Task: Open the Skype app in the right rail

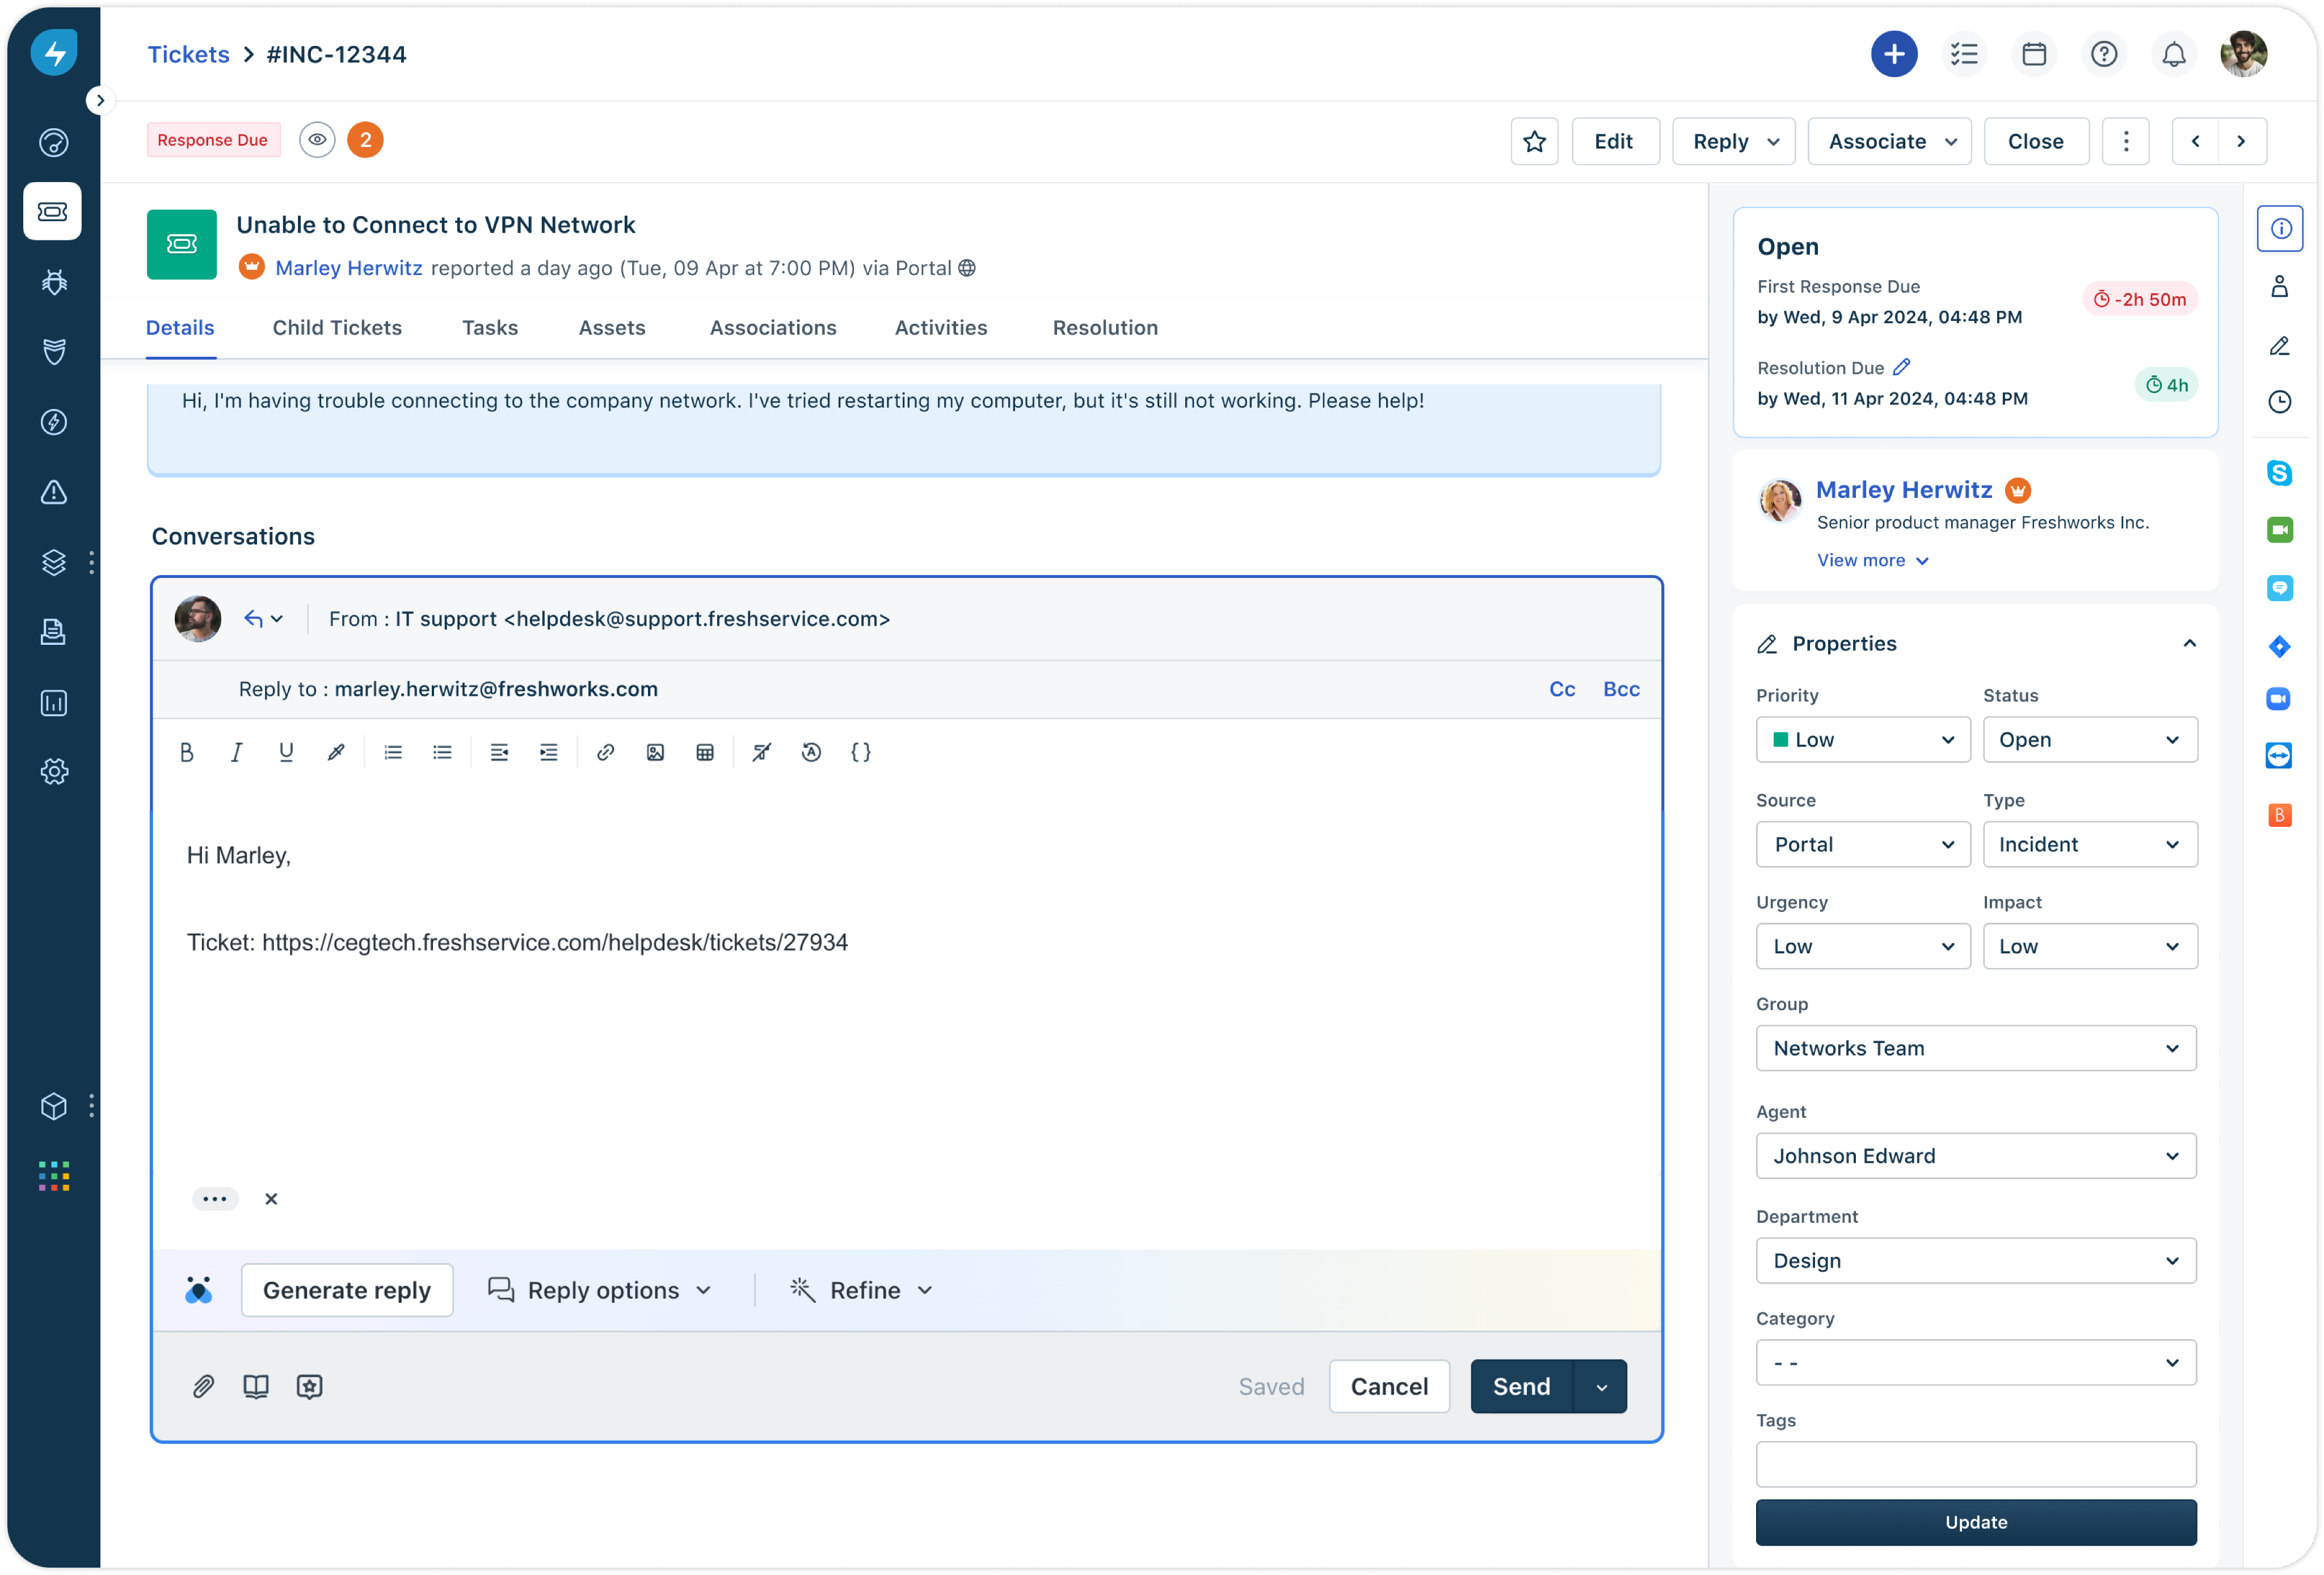Action: (2279, 472)
